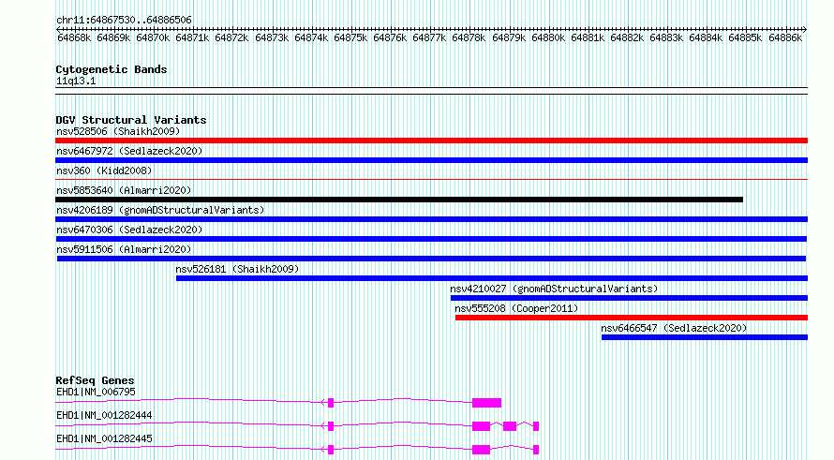Click the EHD1|NM_001282444 transcript label

click(x=104, y=415)
